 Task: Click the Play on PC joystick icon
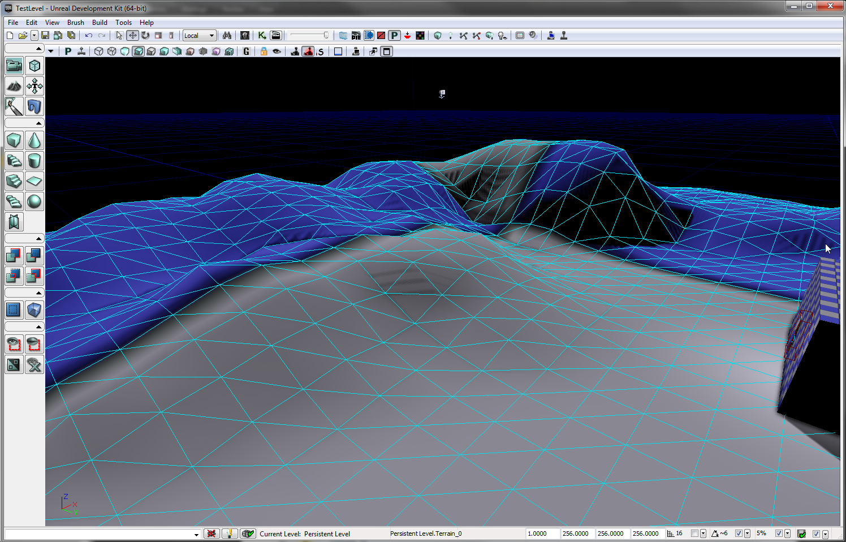click(x=551, y=35)
